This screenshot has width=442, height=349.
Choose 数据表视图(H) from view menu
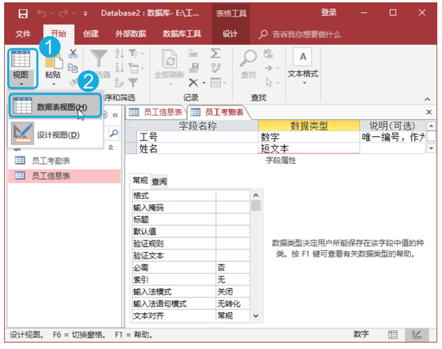55,106
